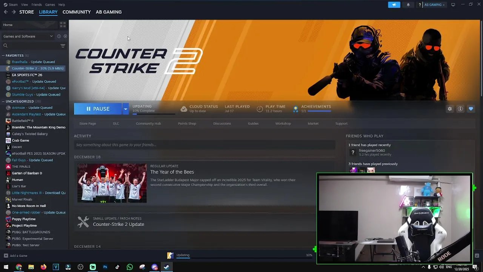Image resolution: width=483 pixels, height=272 pixels.
Task: Open the Games menu
Action: coord(50,5)
